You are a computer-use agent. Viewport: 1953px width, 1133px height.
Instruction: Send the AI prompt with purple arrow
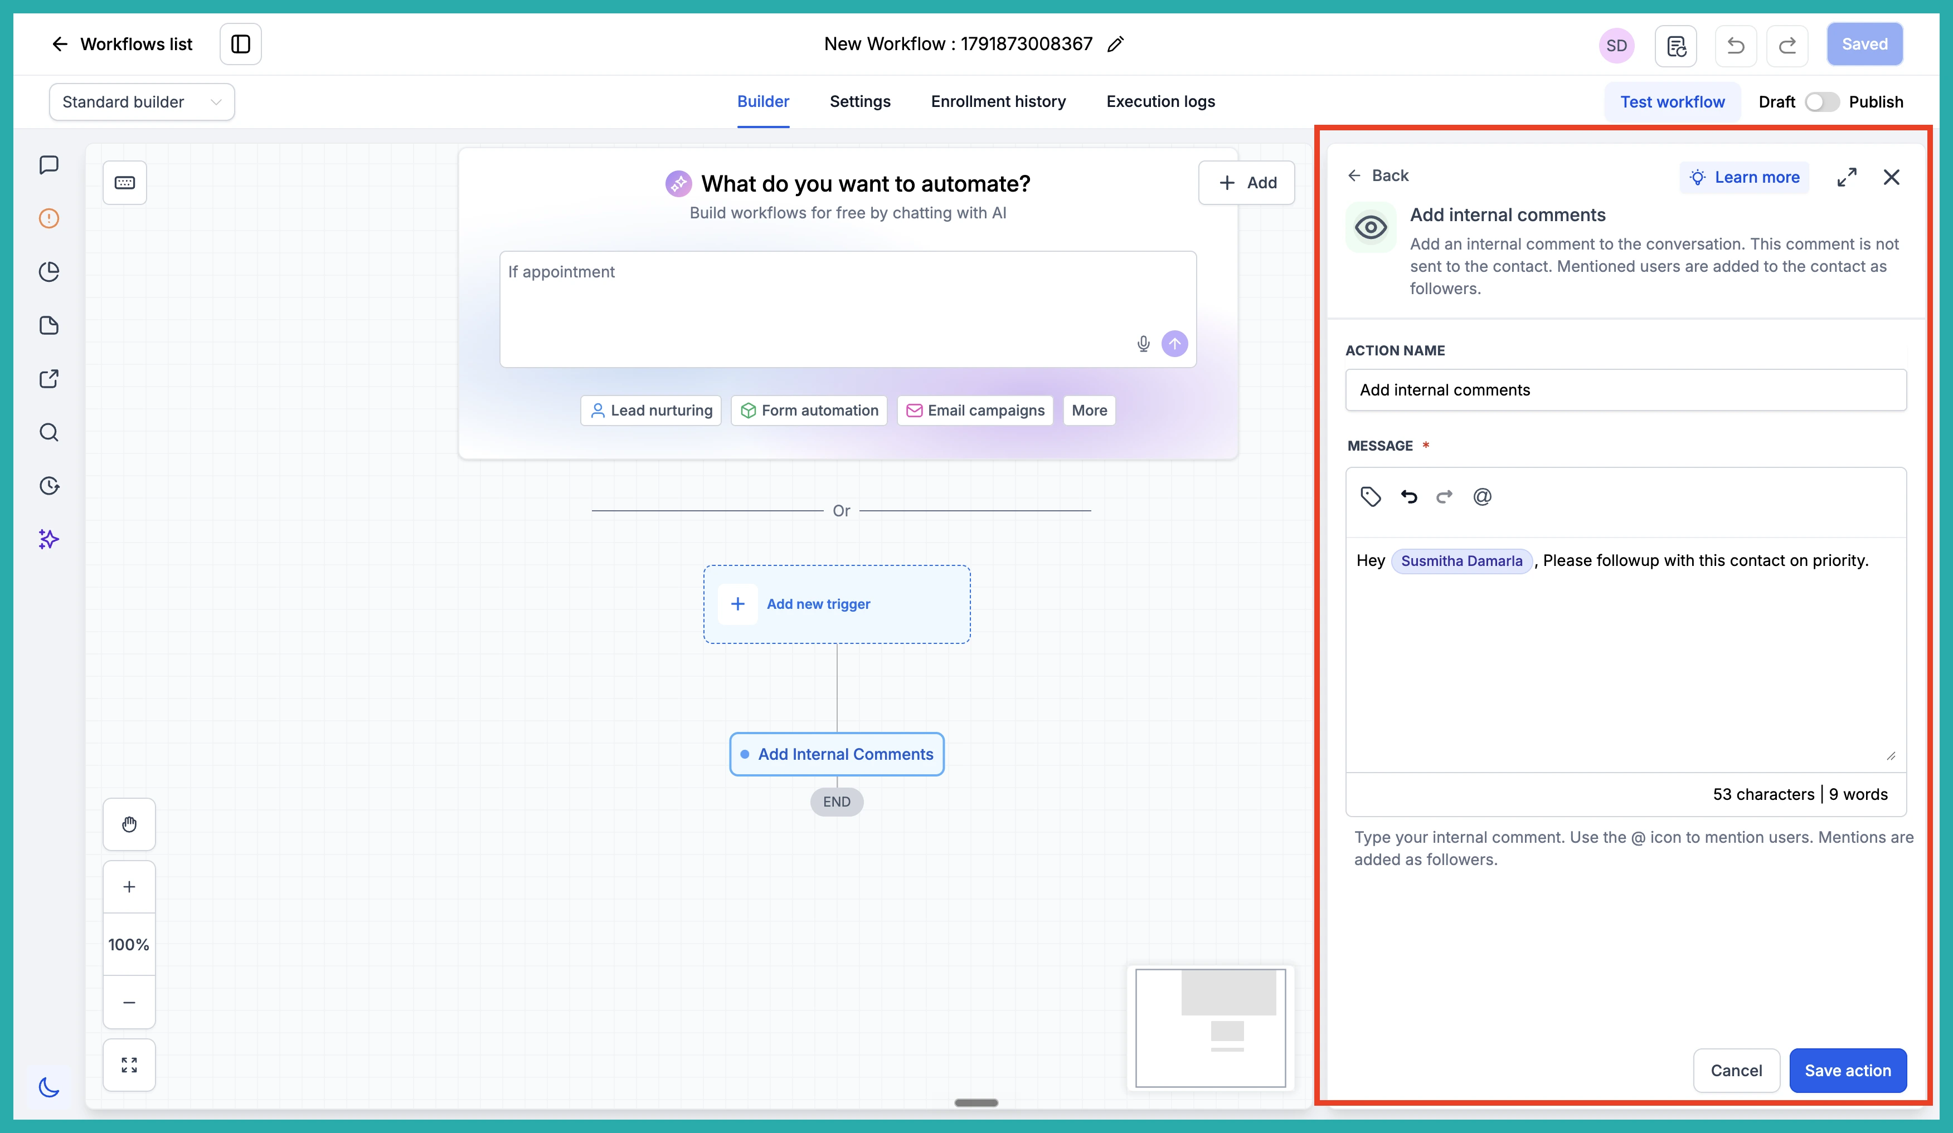coord(1175,344)
